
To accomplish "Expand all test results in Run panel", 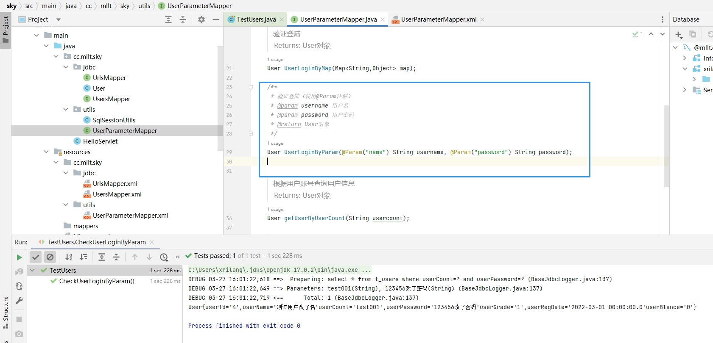I will (x=102, y=257).
